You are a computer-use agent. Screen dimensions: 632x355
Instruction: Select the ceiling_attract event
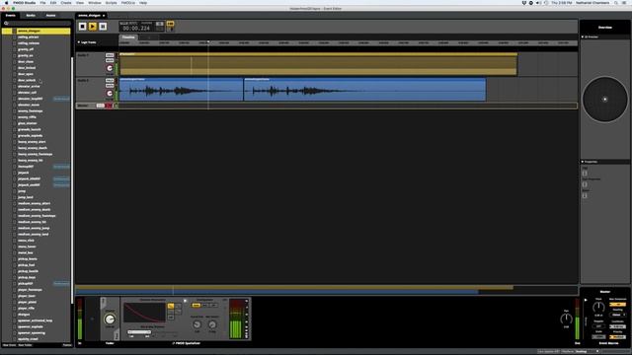tap(29, 37)
